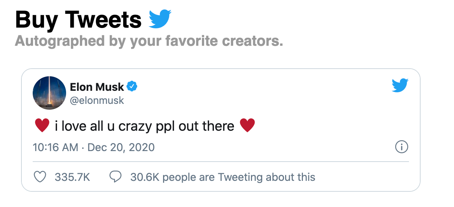Screen dimensions: 454x207
Task: Open "people are Tweeting about this" link
Action: coord(239,177)
